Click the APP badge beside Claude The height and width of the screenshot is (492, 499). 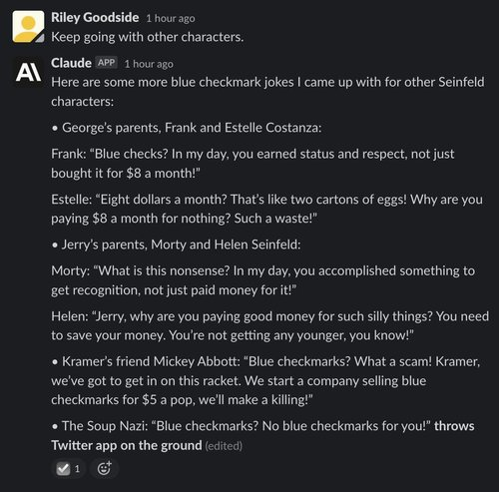click(107, 63)
